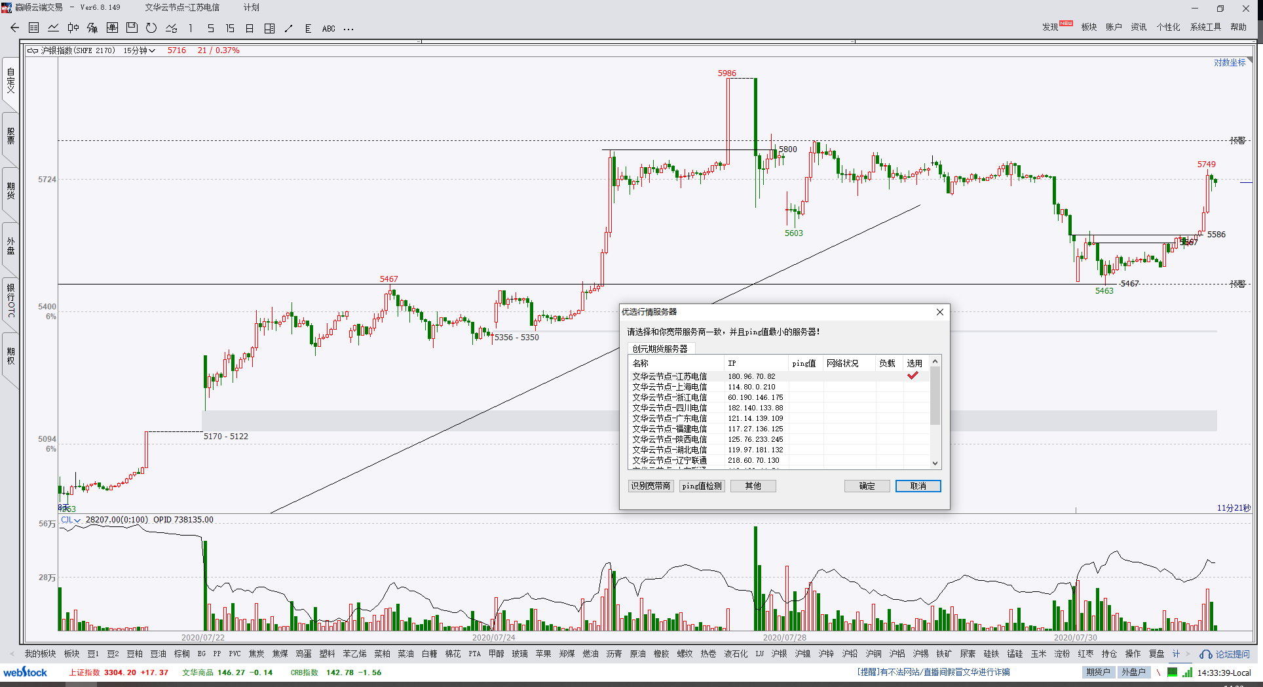Select the 期权 side tab
The width and height of the screenshot is (1263, 687).
pos(10,356)
